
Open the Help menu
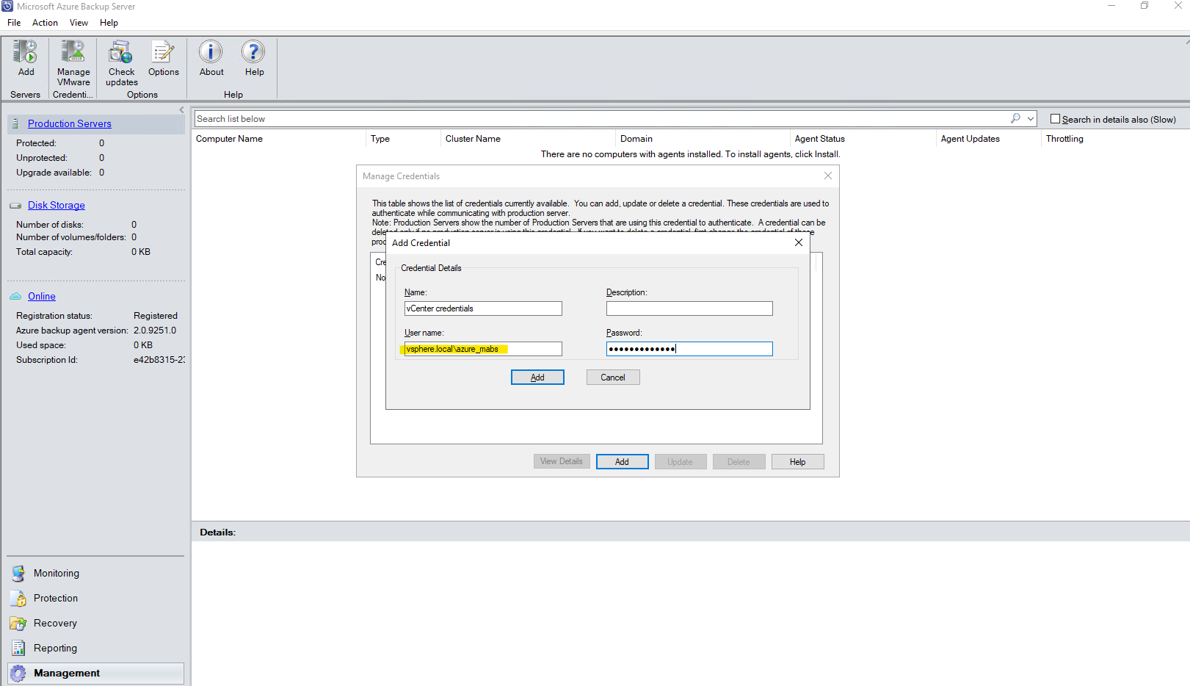(x=109, y=23)
